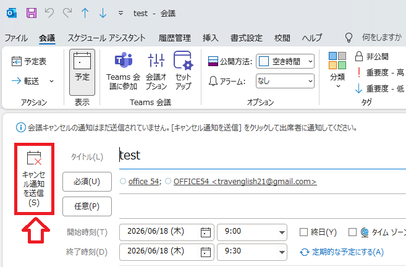Click 定期的な予定にする(A) link
The width and height of the screenshot is (406, 267).
pyautogui.click(x=348, y=252)
